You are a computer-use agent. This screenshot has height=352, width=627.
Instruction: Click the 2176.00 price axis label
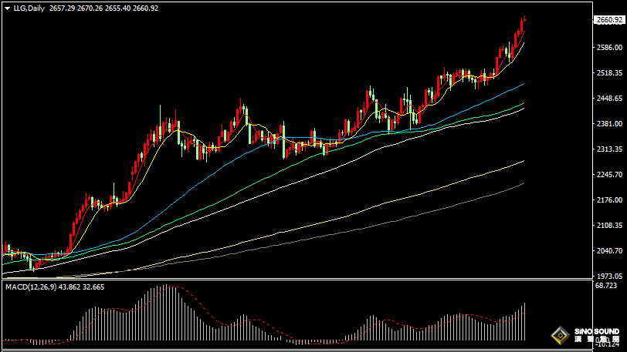click(609, 200)
